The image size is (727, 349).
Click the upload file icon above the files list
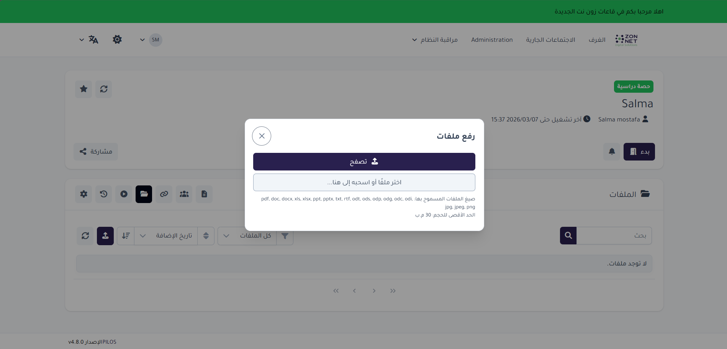point(105,236)
